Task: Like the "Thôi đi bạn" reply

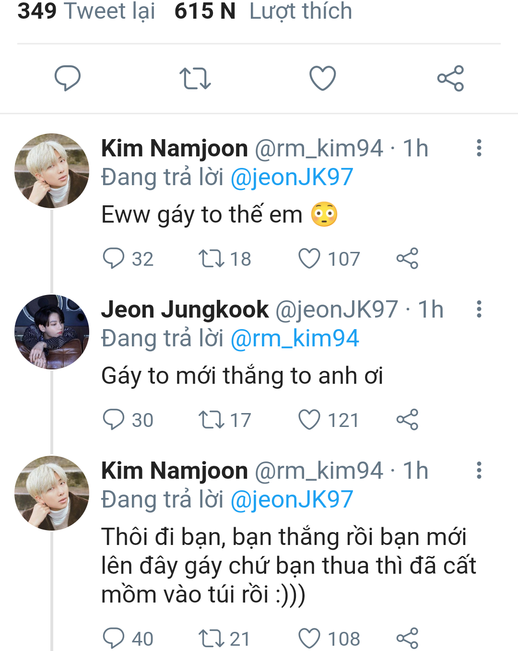Action: [309, 639]
